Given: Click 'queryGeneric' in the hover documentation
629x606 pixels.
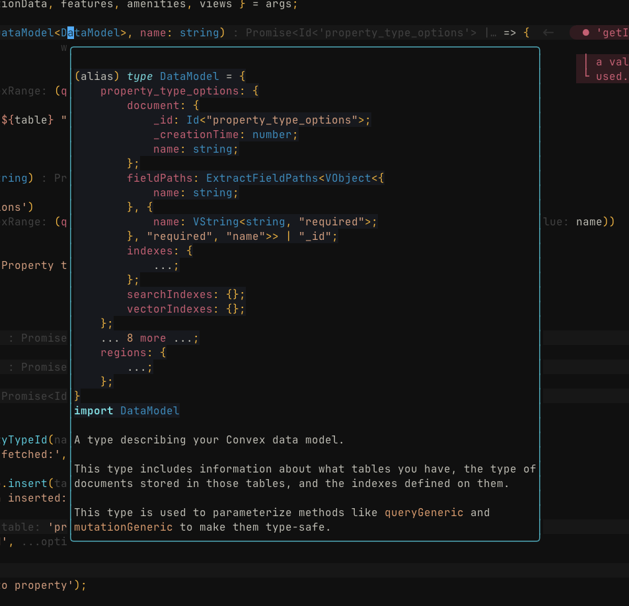Looking at the screenshot, I should point(424,513).
